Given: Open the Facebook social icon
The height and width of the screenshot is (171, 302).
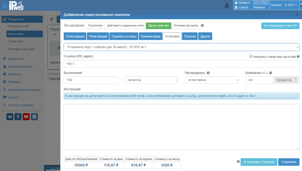Looking at the screenshot, I should click(18, 117).
